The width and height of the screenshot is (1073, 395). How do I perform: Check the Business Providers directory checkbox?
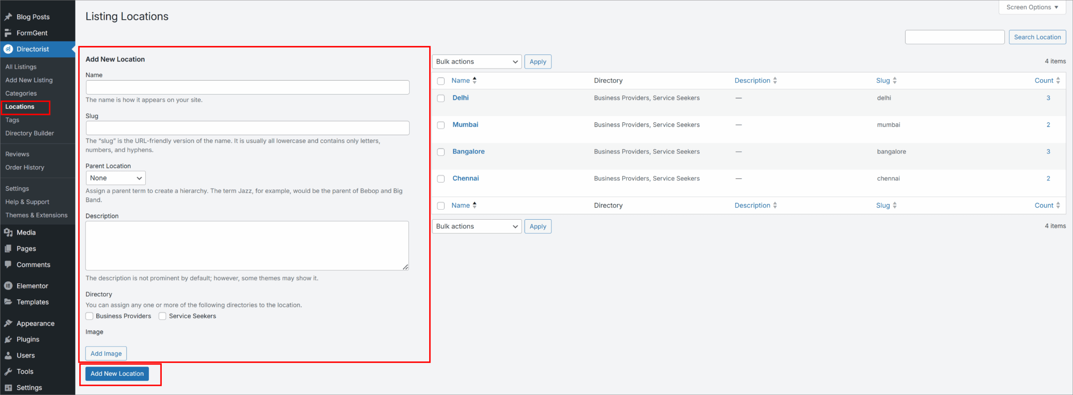point(89,316)
